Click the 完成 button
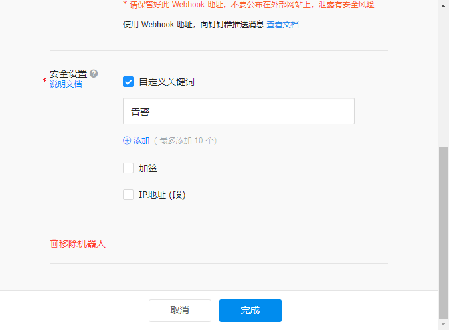The width and height of the screenshot is (449, 330). 250,311
